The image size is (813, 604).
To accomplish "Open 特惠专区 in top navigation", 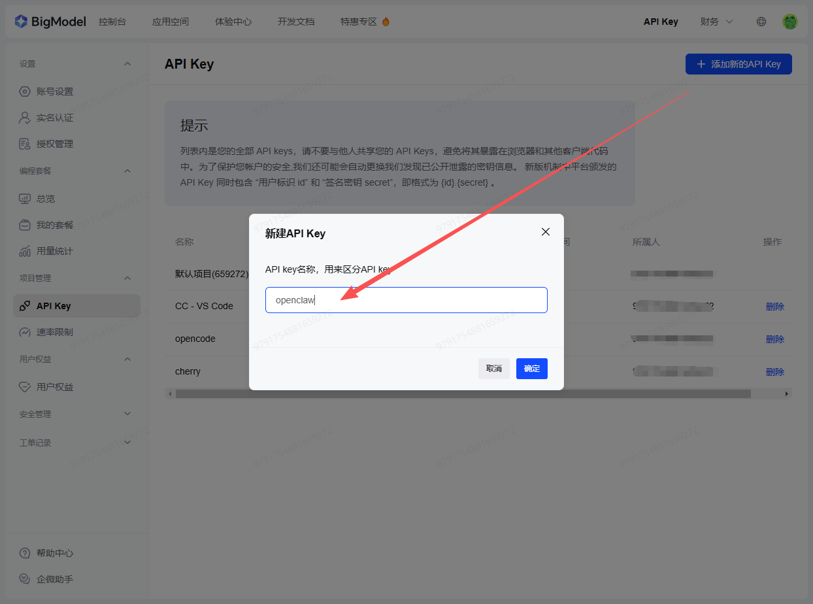I will tap(365, 22).
